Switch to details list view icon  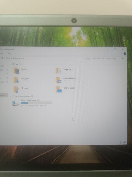121,143
